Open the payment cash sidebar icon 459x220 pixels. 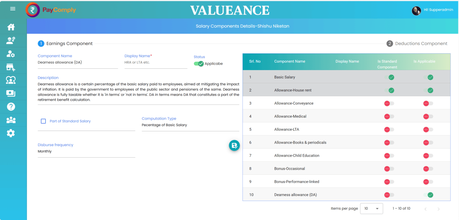[11, 93]
